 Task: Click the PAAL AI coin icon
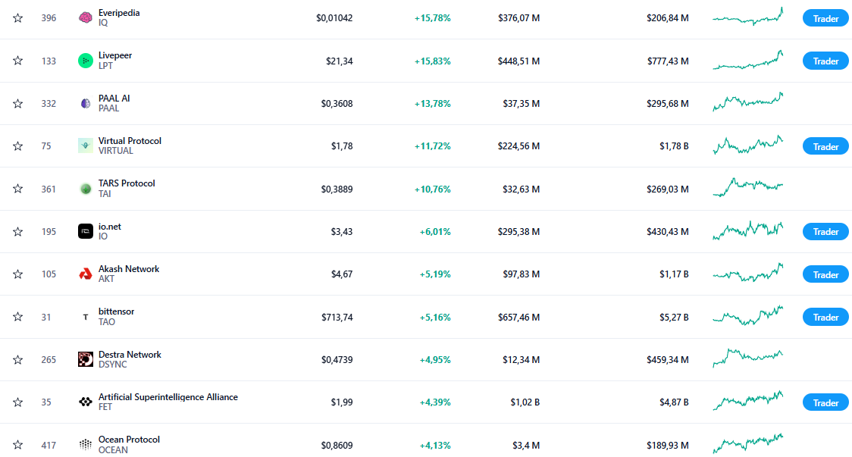point(86,103)
